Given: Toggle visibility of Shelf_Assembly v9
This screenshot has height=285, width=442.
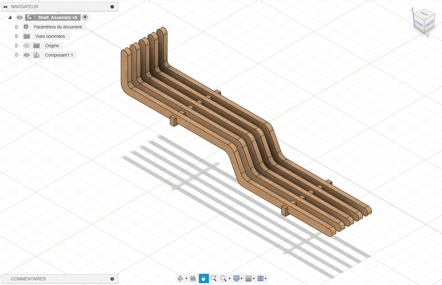Looking at the screenshot, I should [20, 17].
